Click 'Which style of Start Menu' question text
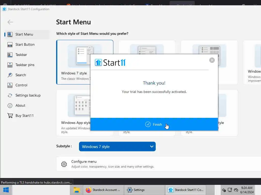The image size is (261, 195). [92, 34]
